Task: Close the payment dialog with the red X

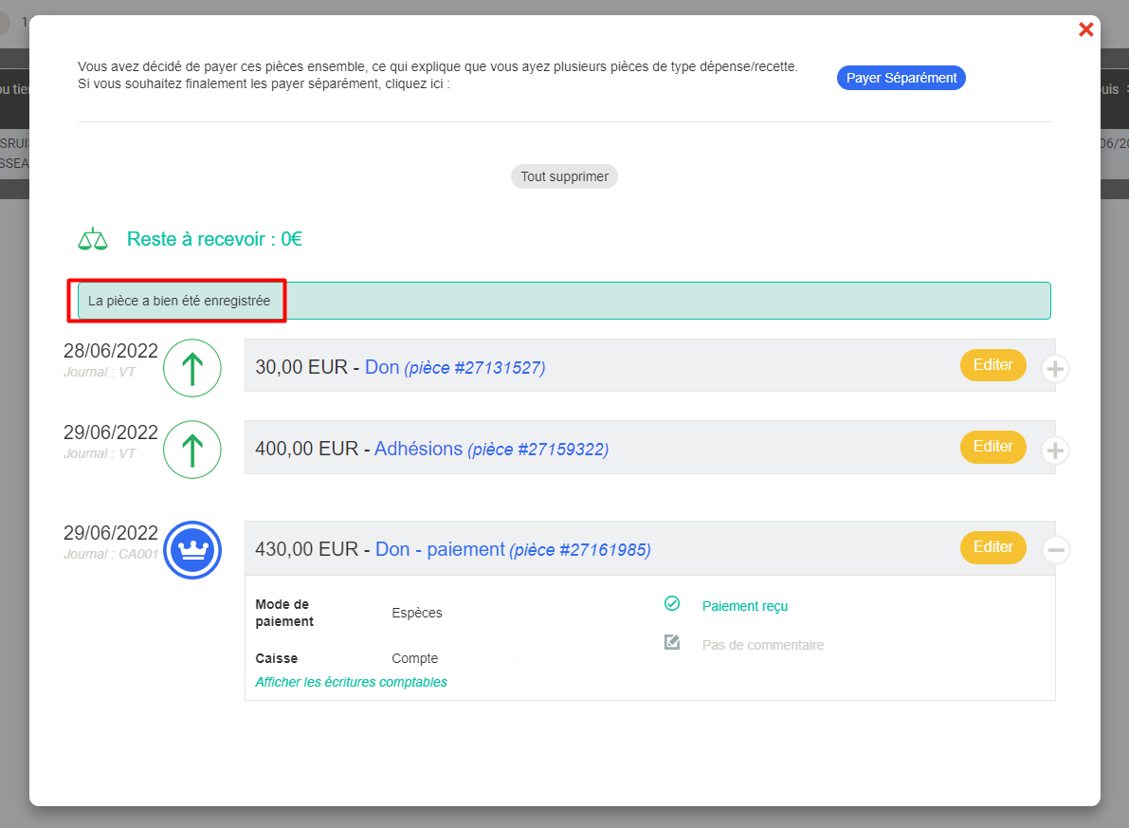Action: pos(1085,28)
